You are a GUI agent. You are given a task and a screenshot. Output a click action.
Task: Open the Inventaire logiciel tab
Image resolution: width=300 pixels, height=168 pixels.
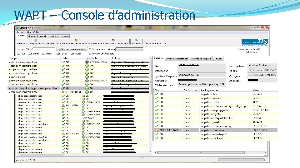pyautogui.click(x=201, y=58)
